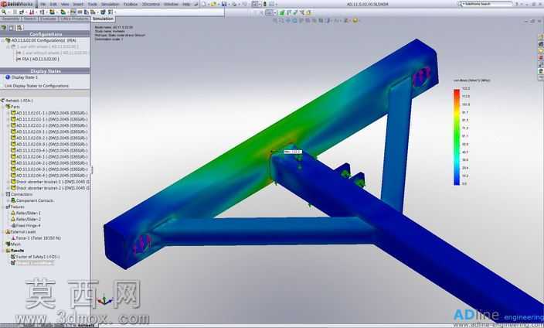
Task: Select Force-1 (Total: 18150 N) load
Action: pyautogui.click(x=36, y=238)
